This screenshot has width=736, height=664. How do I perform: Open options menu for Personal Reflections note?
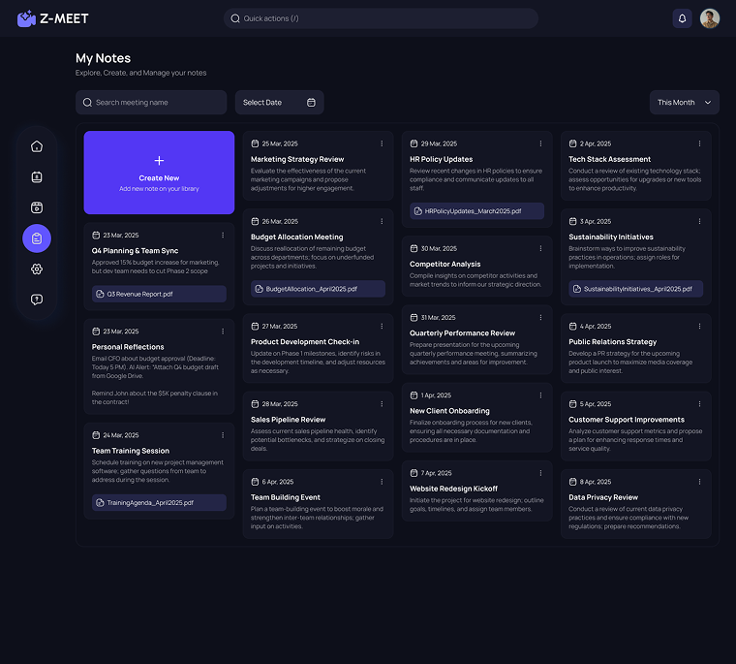pos(223,332)
